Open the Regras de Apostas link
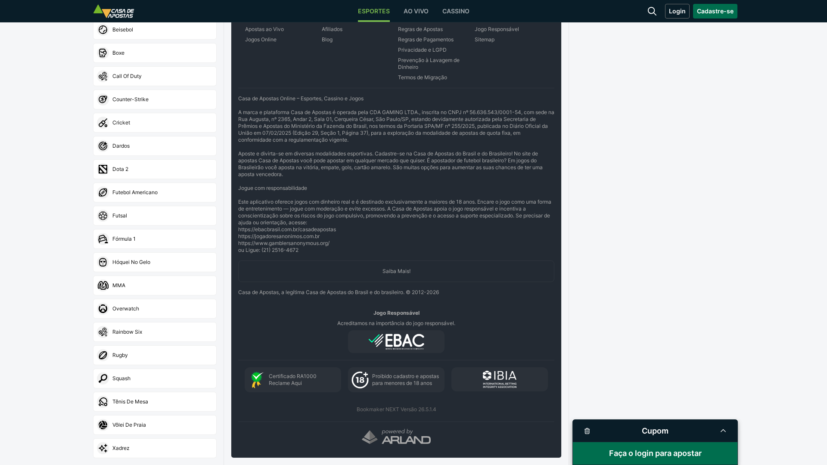The height and width of the screenshot is (465, 827). tap(420, 29)
